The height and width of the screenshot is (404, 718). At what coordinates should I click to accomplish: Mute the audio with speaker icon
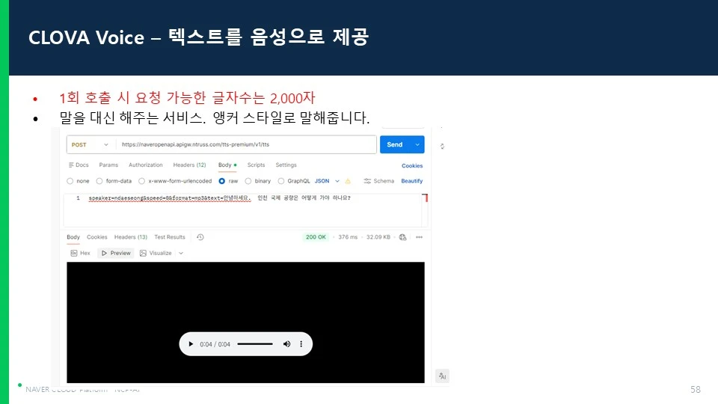pos(286,344)
